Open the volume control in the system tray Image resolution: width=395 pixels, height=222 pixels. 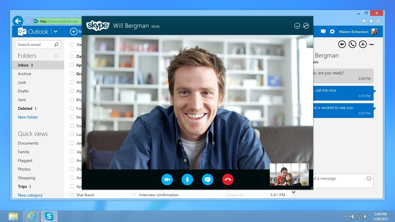pos(366,216)
